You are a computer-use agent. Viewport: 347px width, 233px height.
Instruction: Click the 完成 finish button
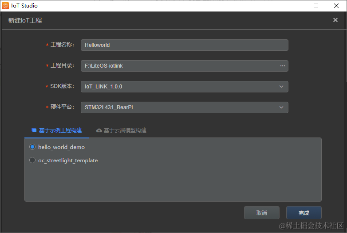point(304,213)
